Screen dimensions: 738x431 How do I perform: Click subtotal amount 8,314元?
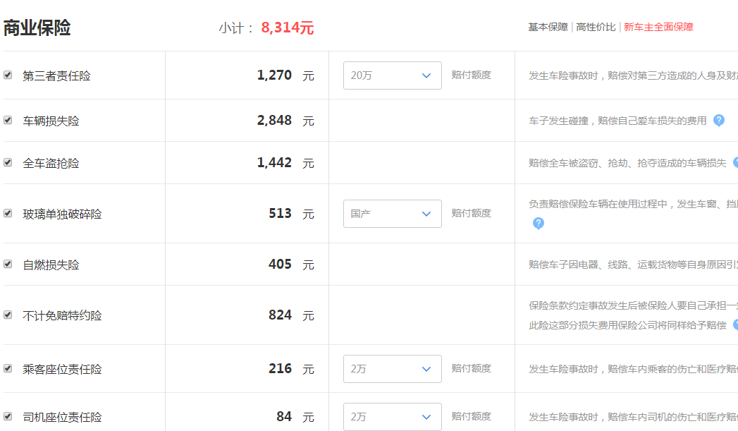[x=287, y=28]
